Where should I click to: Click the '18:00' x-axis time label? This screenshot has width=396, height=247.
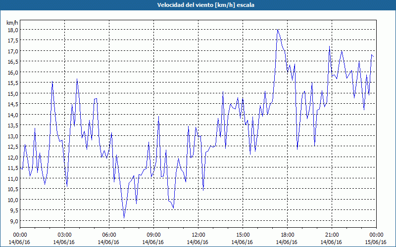coord(288,235)
